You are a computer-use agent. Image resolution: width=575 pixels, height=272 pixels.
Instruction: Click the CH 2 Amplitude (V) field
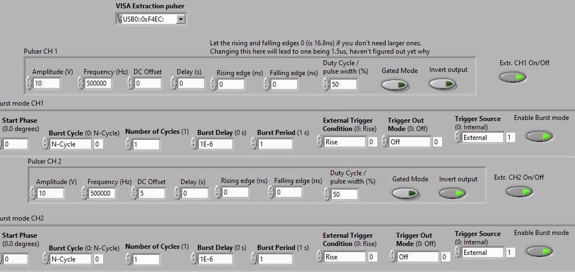click(50, 193)
